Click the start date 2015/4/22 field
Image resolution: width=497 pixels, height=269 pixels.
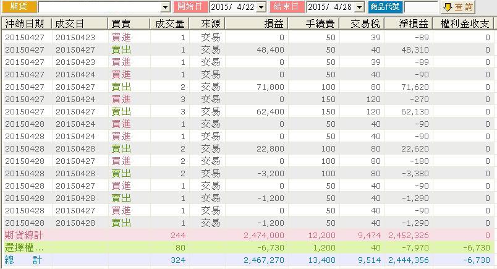(233, 7)
